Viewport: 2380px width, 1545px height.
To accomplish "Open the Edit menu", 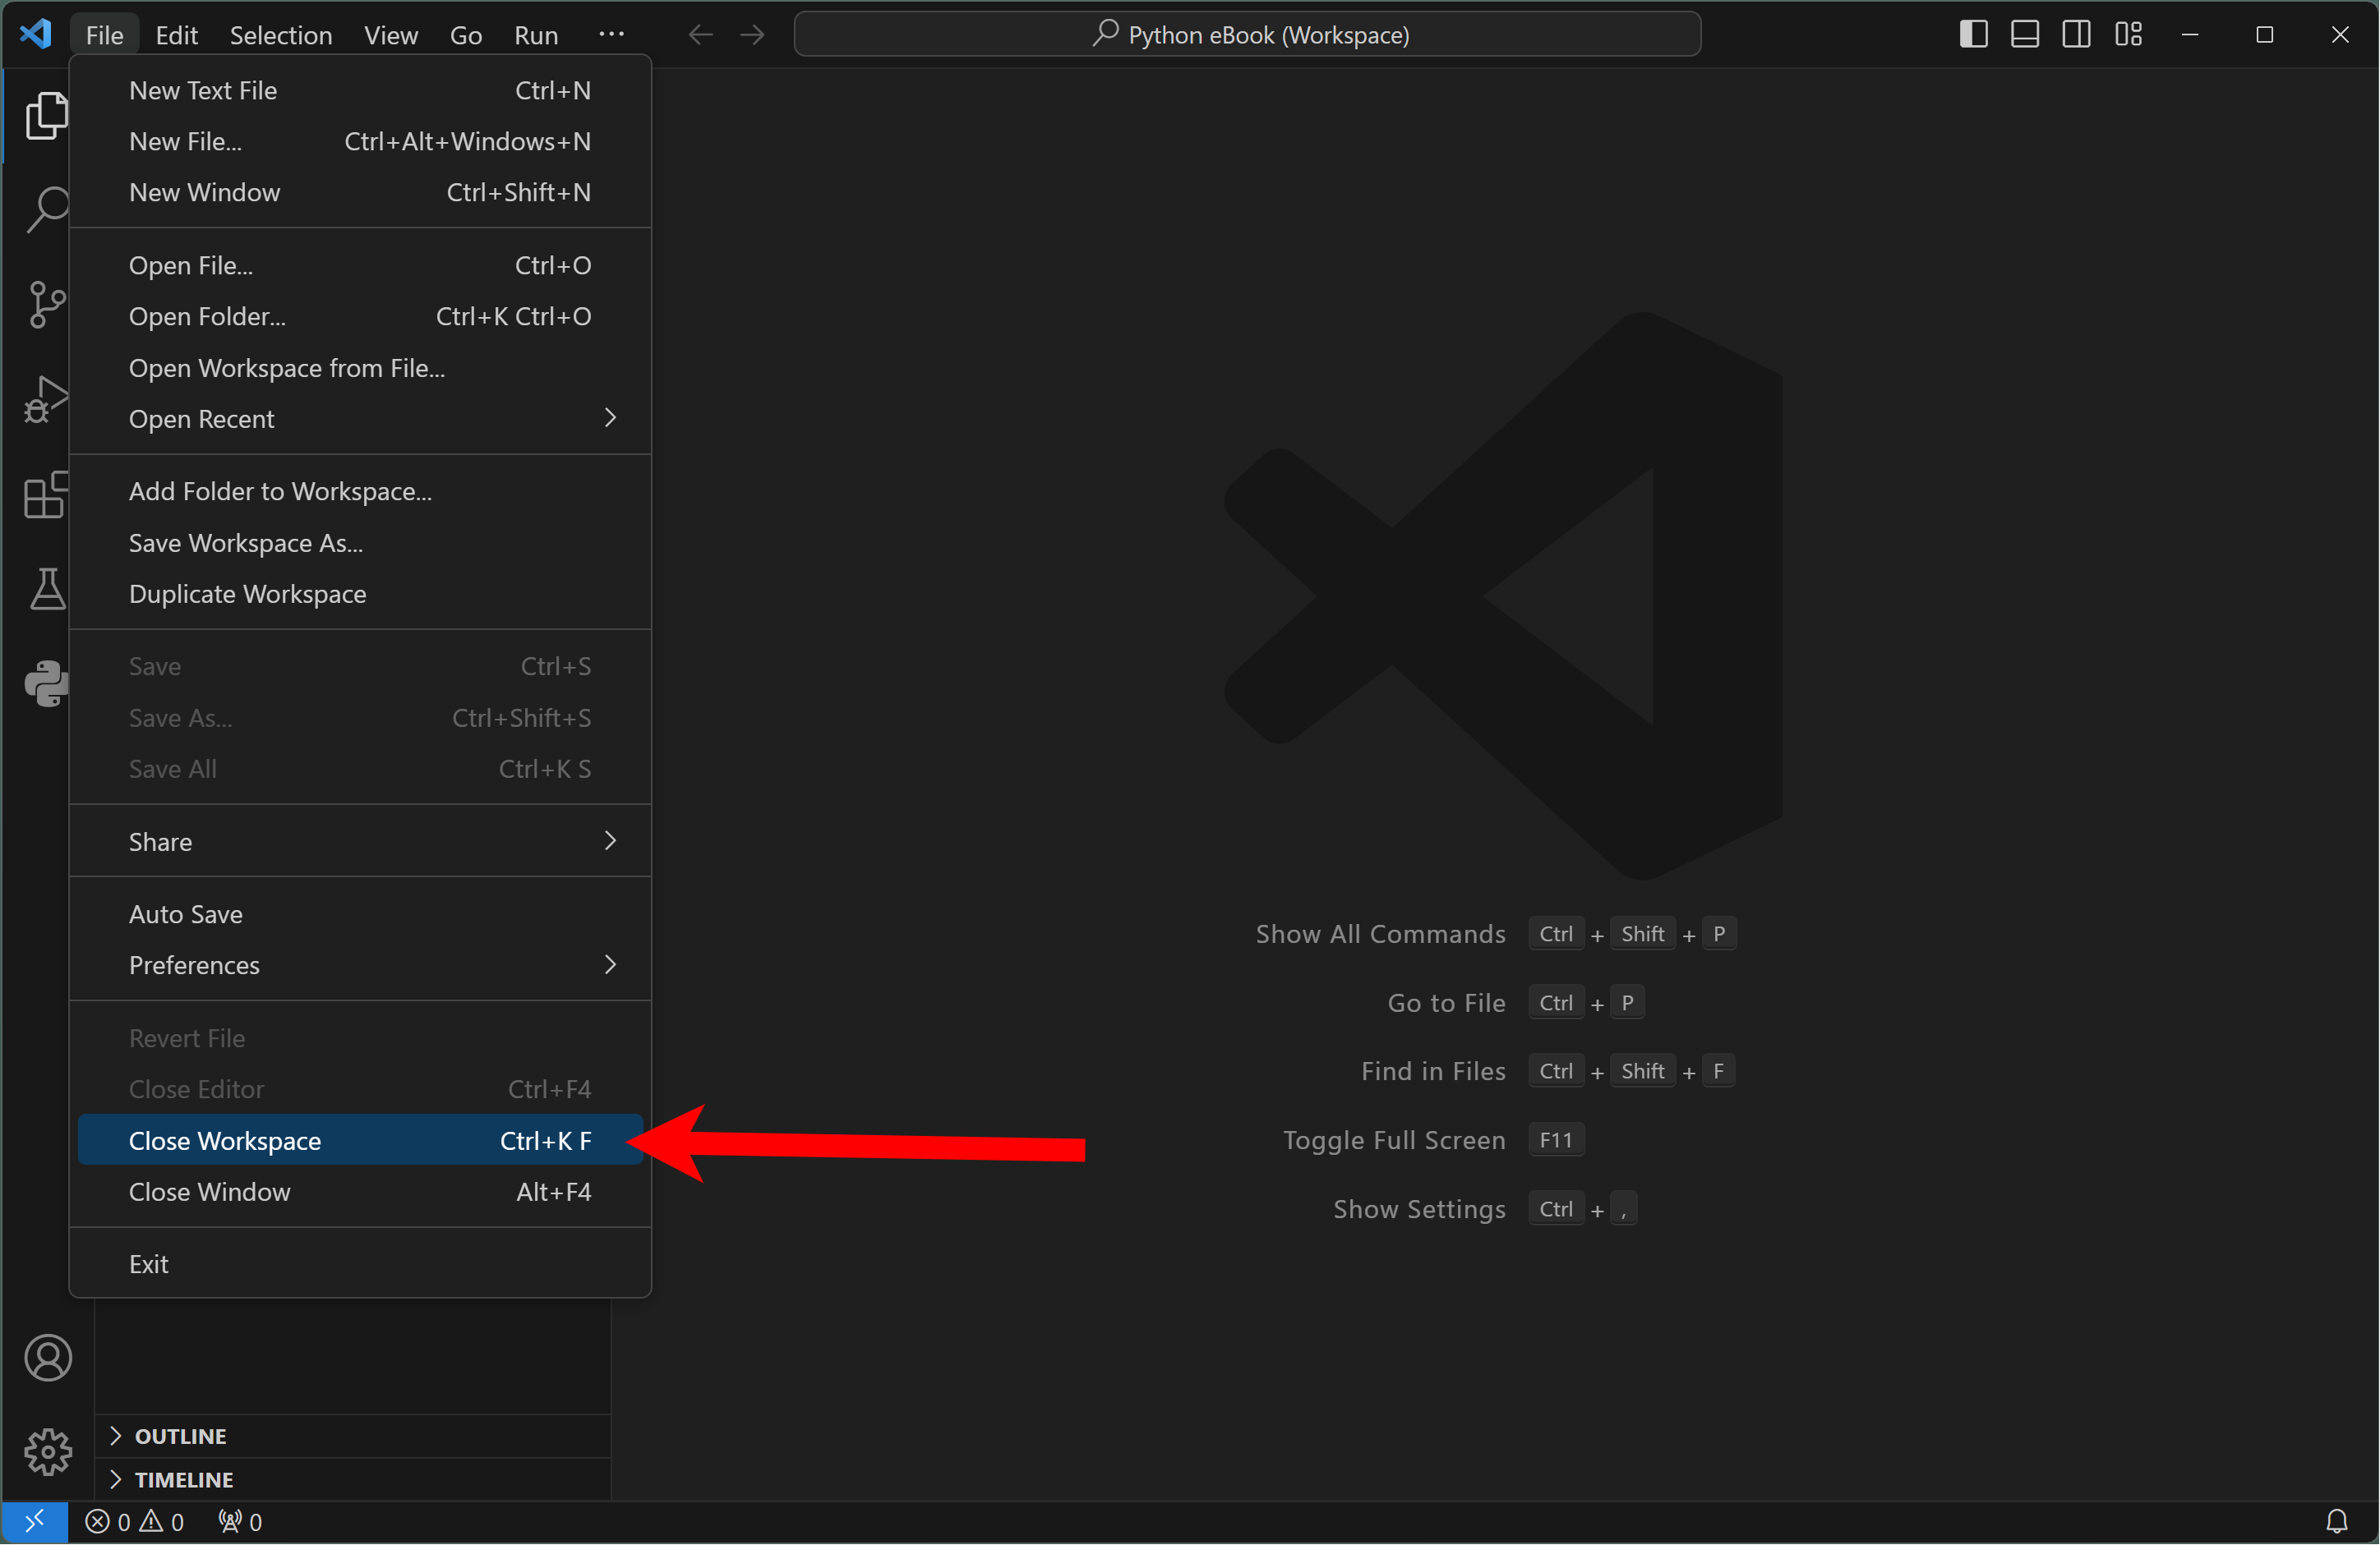I will coord(176,35).
